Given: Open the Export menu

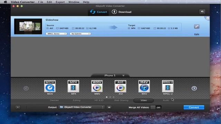Looking at the screenshot, I should (60, 2).
